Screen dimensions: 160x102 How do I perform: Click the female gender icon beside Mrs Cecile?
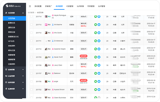pos(53,33)
